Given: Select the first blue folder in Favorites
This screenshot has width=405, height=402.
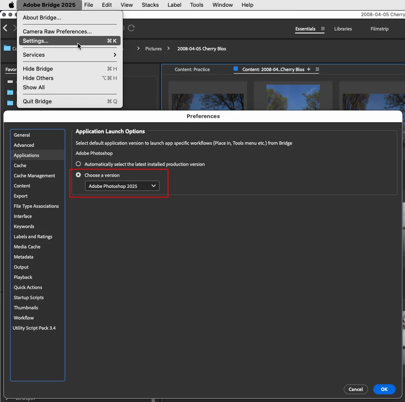Looking at the screenshot, I should click(10, 92).
